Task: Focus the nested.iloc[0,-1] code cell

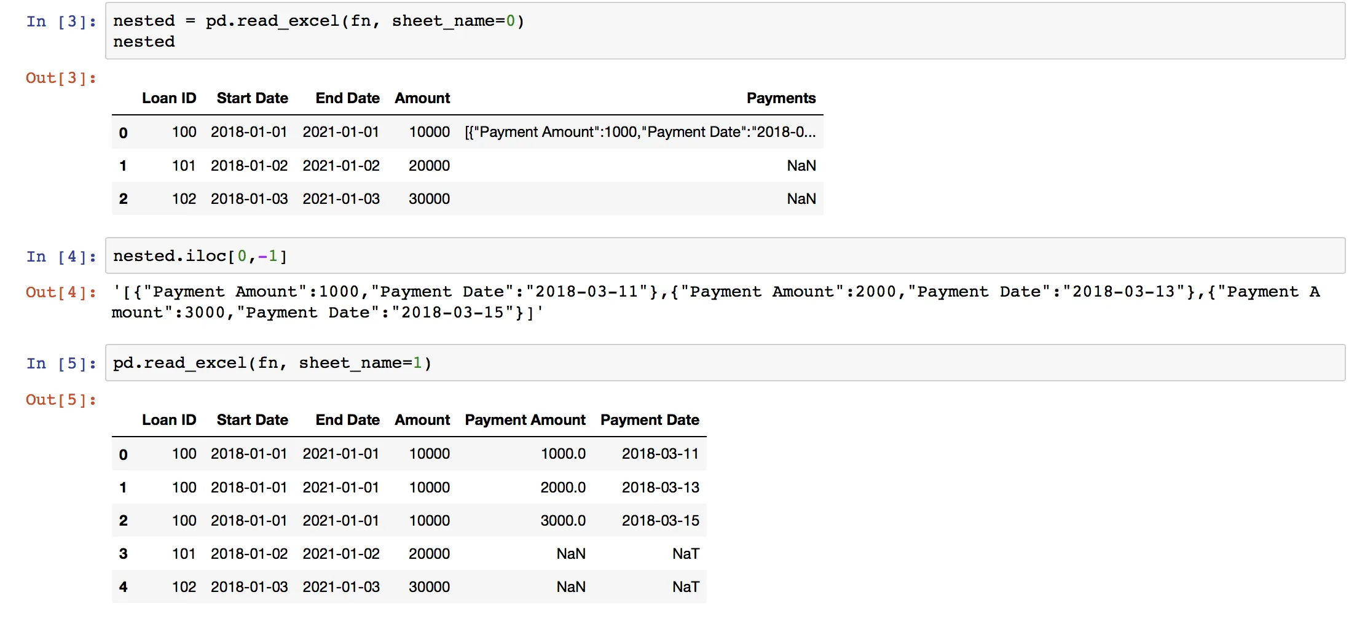Action: pos(725,256)
